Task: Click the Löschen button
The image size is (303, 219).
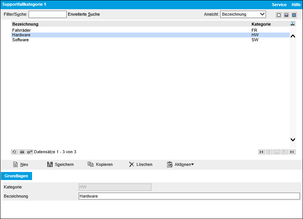Action: click(x=140, y=164)
